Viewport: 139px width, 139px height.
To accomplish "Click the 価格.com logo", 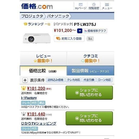I will click(x=37, y=6).
